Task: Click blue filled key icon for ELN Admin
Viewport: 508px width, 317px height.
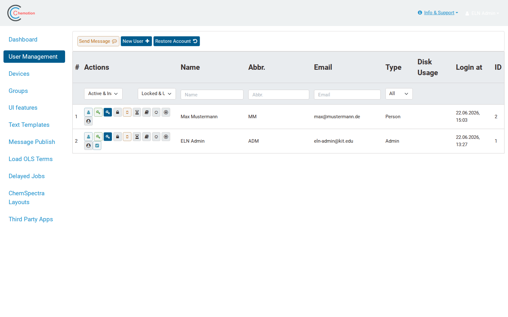Action: 108,137
